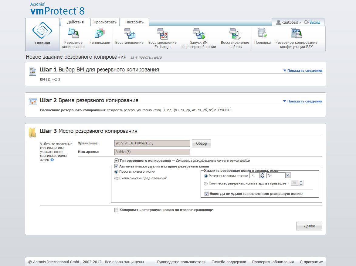Enable copying backup to second storage
The height and width of the screenshot is (266, 356).
coord(116,210)
